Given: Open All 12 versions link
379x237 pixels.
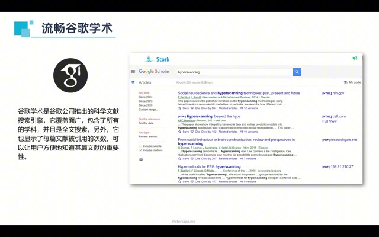Looking at the screenshot, I should pyautogui.click(x=249, y=108).
